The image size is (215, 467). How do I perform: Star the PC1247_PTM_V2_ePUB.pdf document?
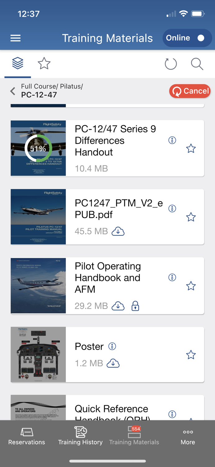[191, 217]
